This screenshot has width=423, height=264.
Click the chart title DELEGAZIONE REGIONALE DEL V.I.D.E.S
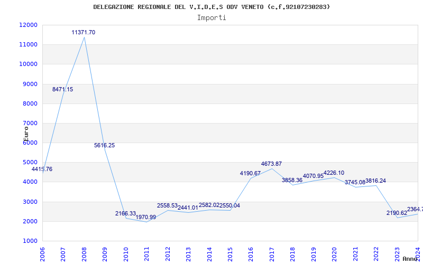click(x=212, y=7)
